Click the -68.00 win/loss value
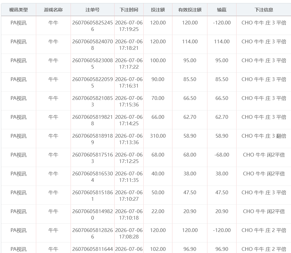 (222, 155)
